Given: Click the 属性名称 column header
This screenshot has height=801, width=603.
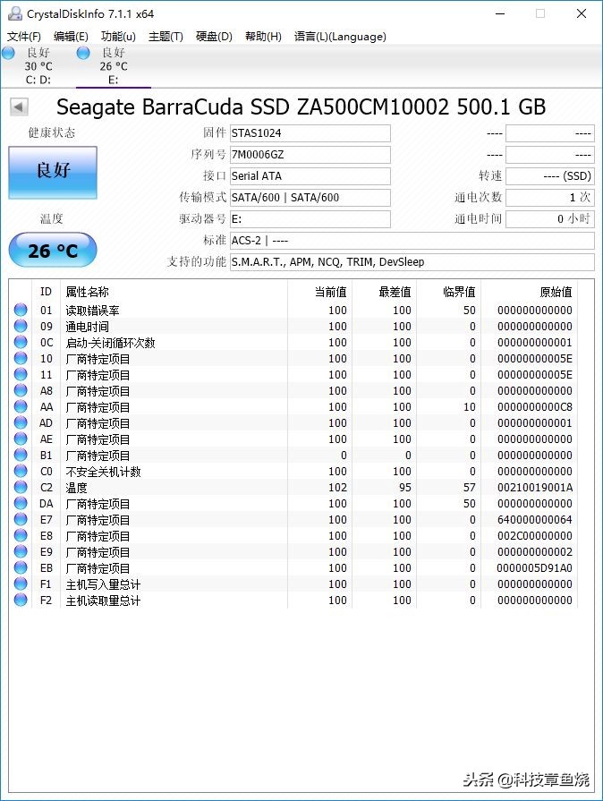Looking at the screenshot, I should pos(174,292).
